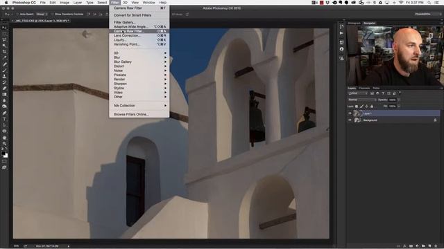Switch to the Histogram tab
Image resolution: width=444 pixels, height=249 pixels.
click(354, 23)
